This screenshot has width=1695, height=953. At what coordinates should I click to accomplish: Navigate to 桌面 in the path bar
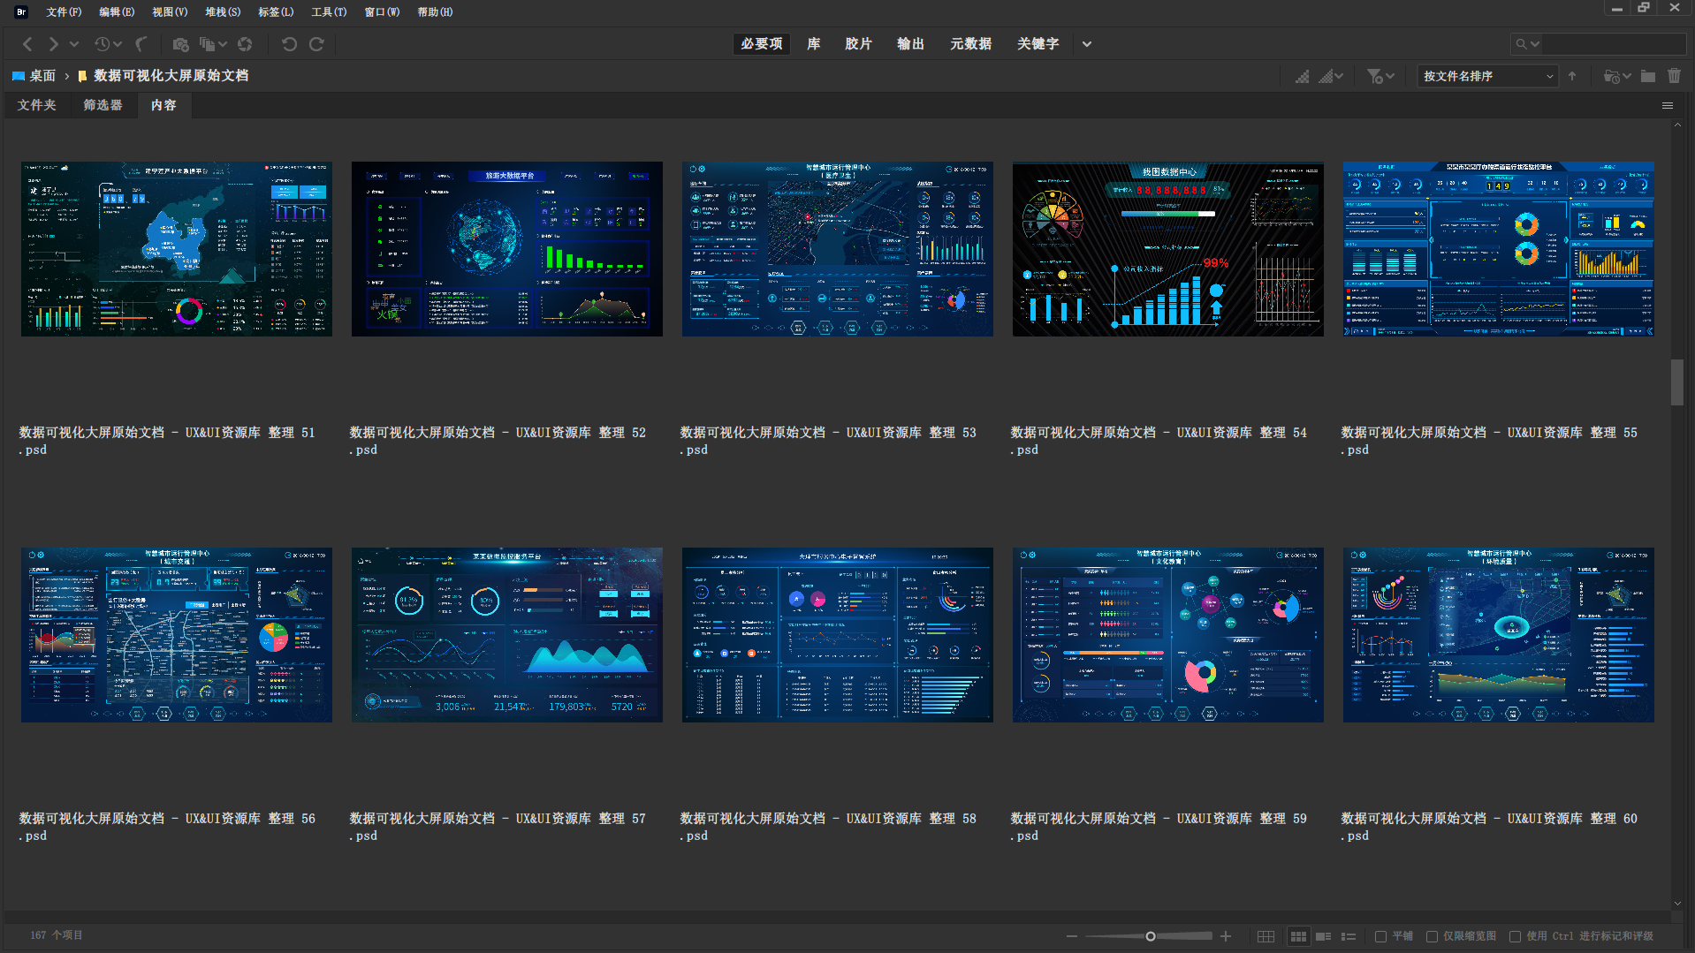coord(42,76)
